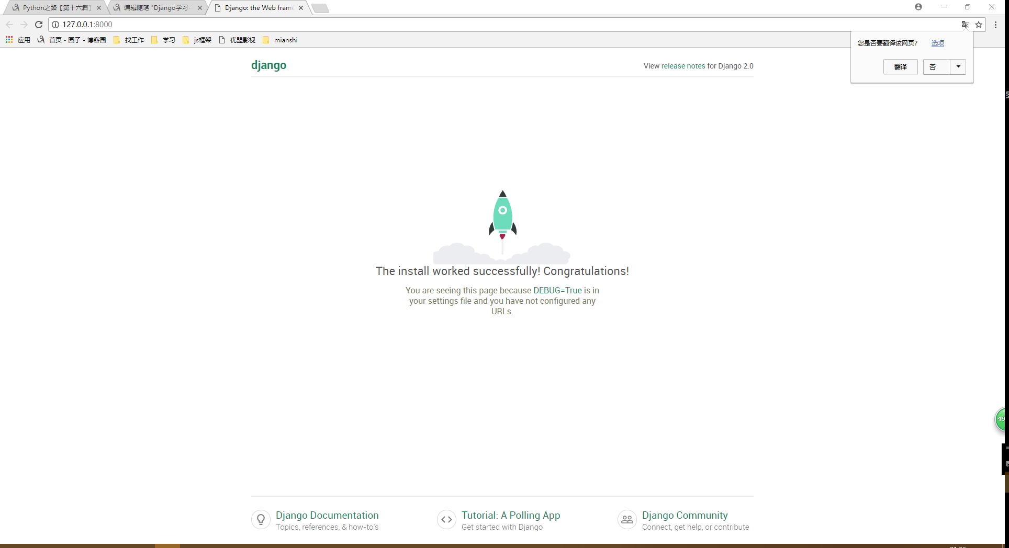Click the '否' button in translate popup

point(936,67)
